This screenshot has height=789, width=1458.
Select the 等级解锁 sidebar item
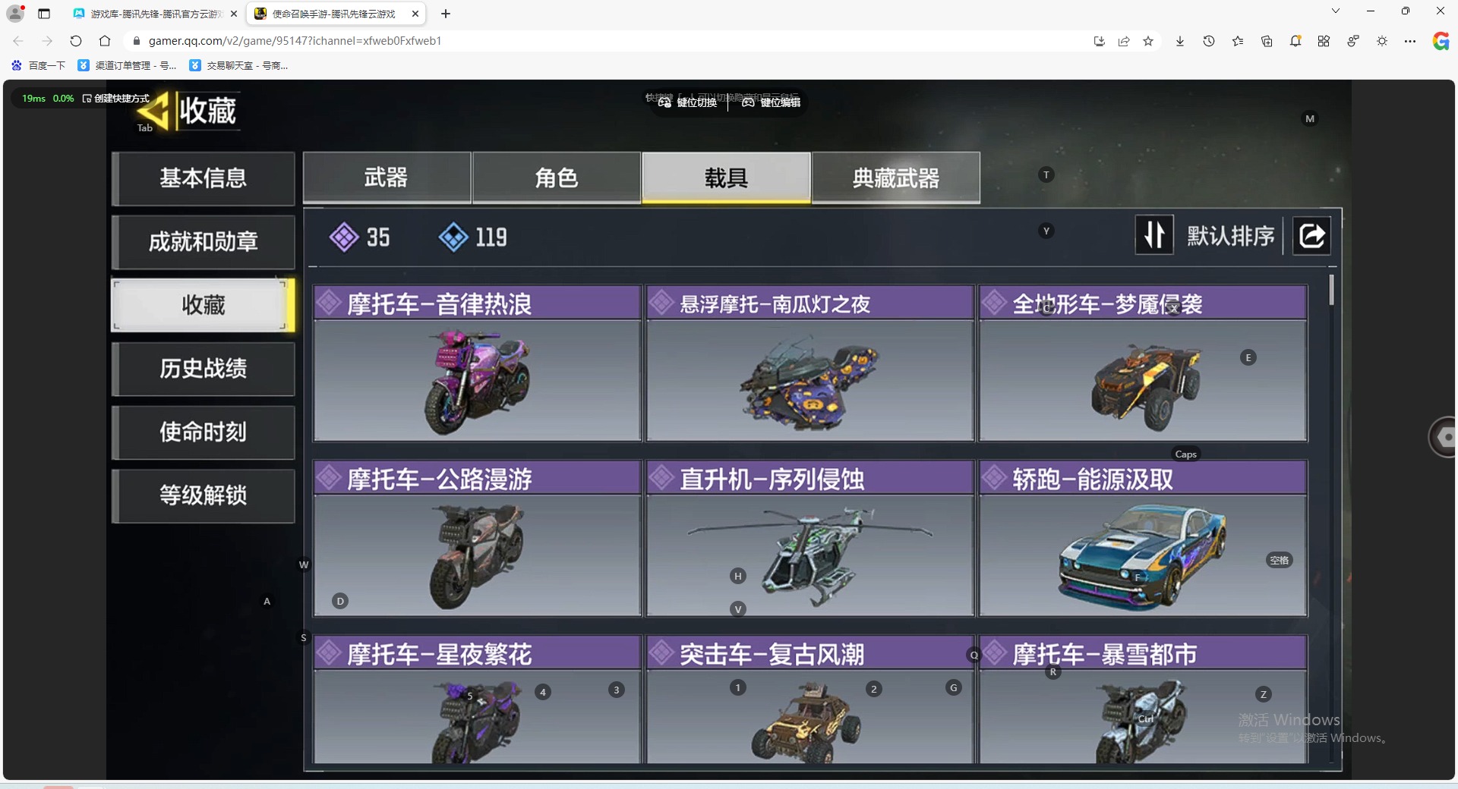tap(204, 495)
